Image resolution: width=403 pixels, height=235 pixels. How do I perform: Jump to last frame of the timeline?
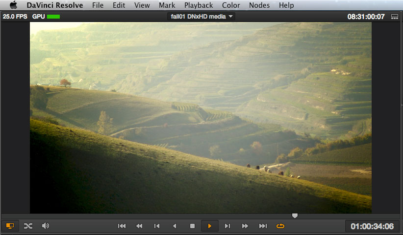click(x=263, y=226)
